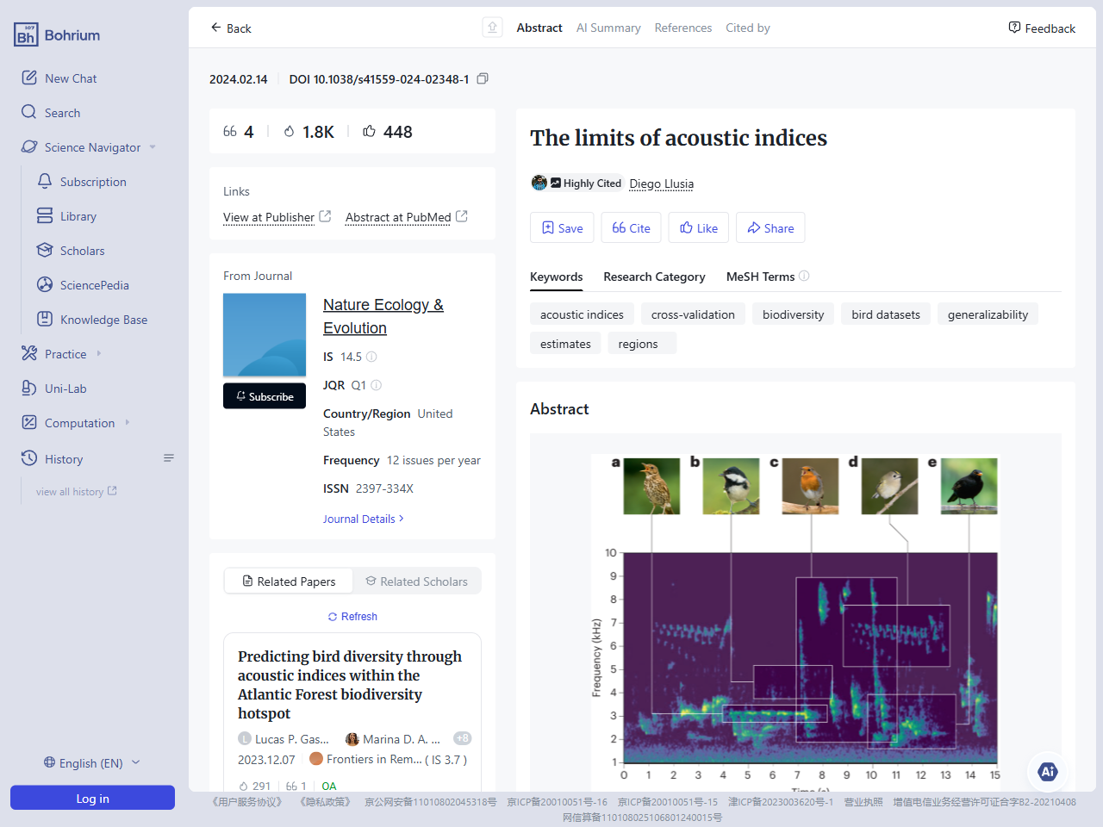Screen dimensions: 1103x827
Task: Click the floating AI assistant bubble
Action: coord(1047,772)
